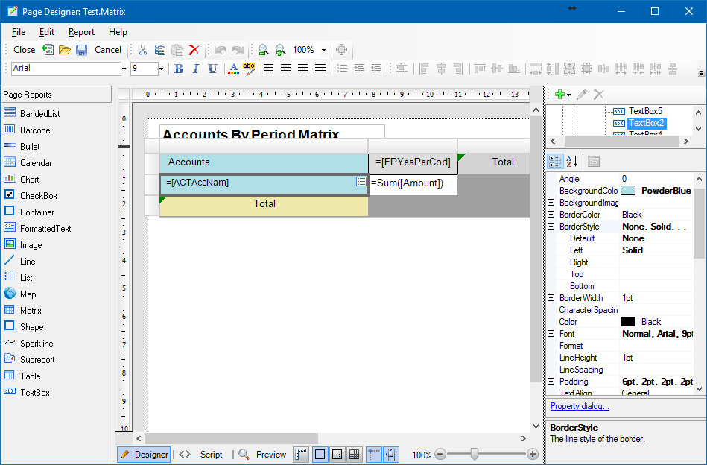Screen dimensions: 707x465
Task: Expand the BackgroundImage property
Action: pyautogui.click(x=551, y=203)
